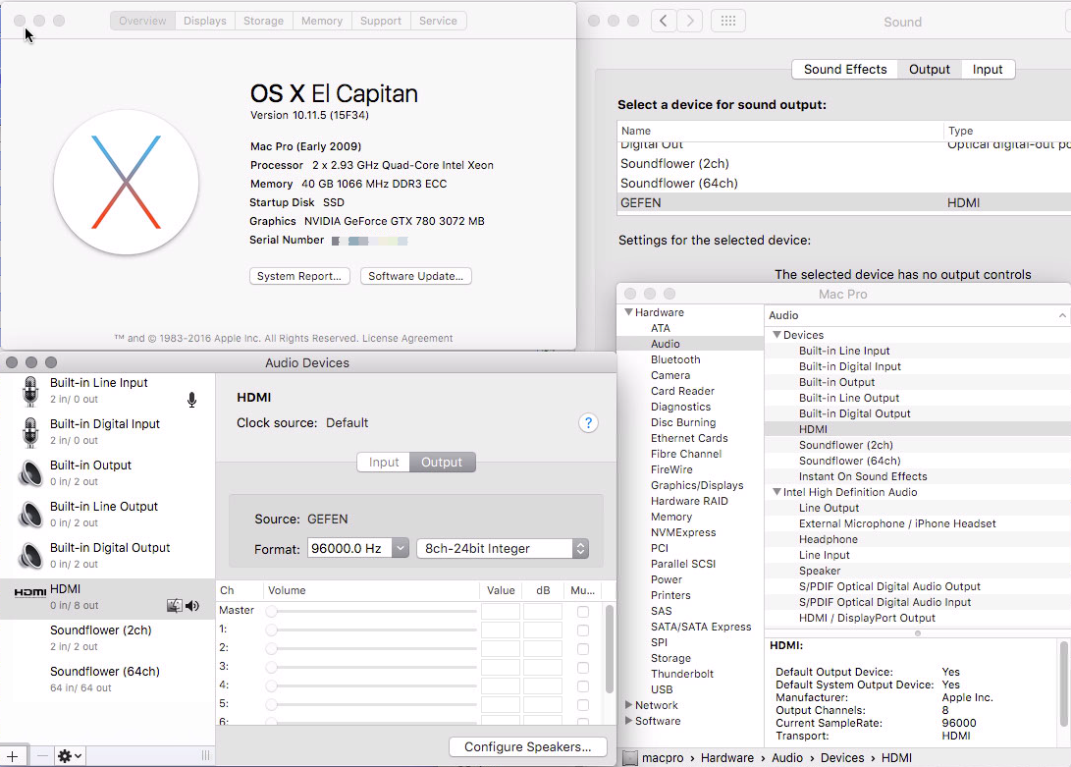This screenshot has width=1071, height=767.
Task: Open the Audio Devices help button
Action: tap(588, 423)
